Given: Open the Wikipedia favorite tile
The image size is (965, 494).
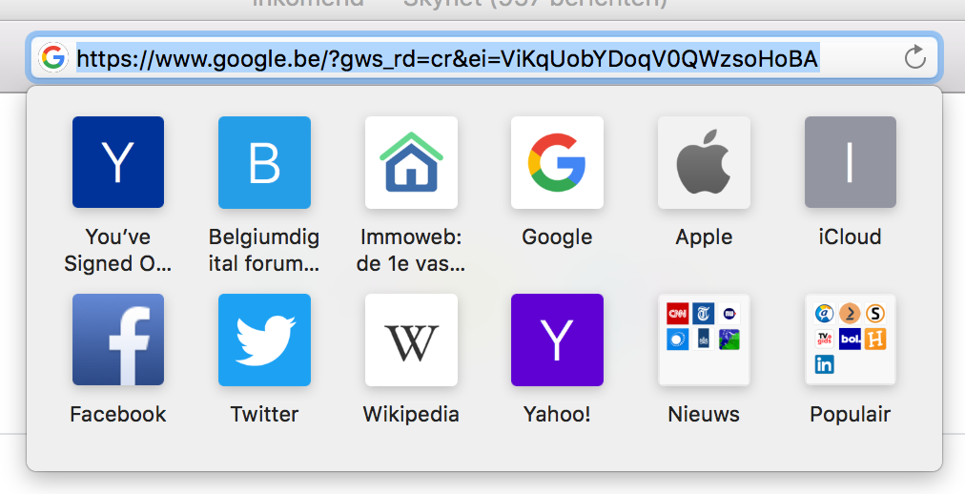Looking at the screenshot, I should pos(411,340).
